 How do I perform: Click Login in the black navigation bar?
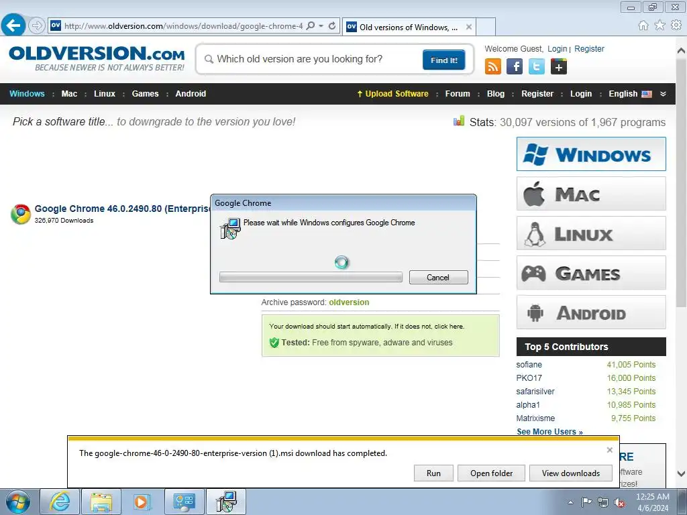[x=581, y=94]
